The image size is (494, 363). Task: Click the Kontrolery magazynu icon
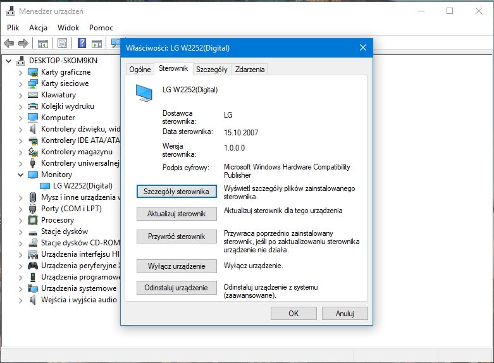pos(33,152)
